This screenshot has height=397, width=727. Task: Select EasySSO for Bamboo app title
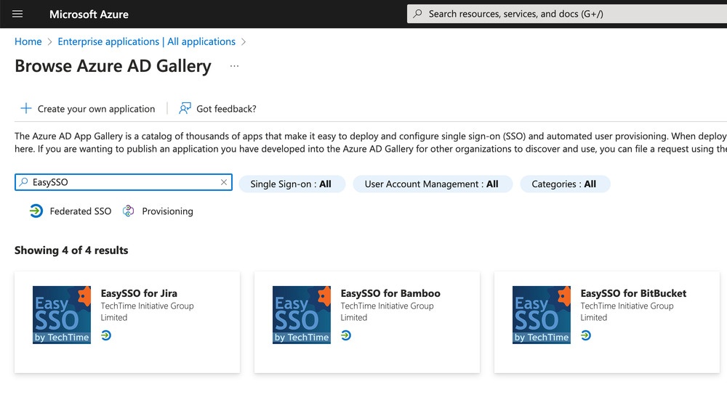[390, 293]
